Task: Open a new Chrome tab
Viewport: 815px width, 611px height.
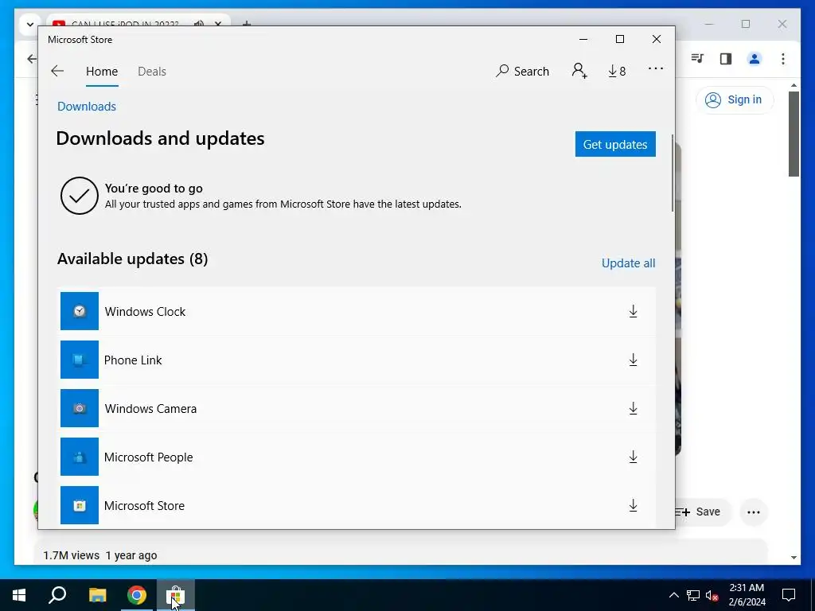Action: [247, 23]
